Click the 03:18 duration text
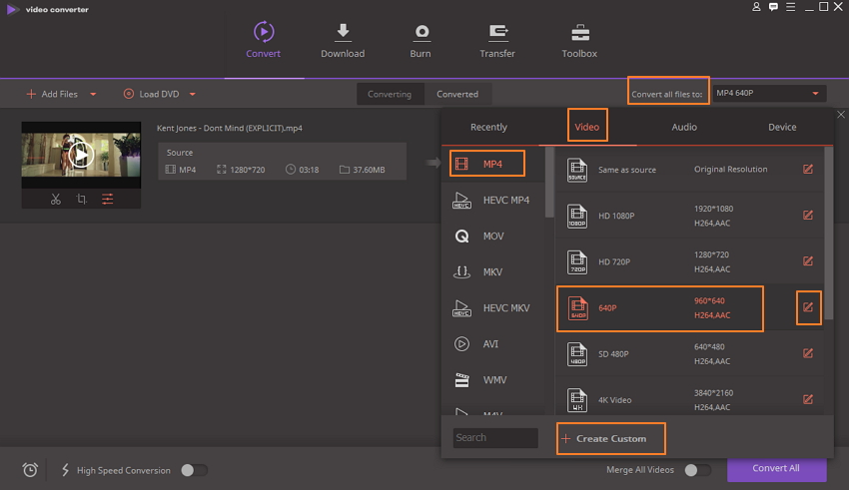The height and width of the screenshot is (490, 849). tap(309, 170)
